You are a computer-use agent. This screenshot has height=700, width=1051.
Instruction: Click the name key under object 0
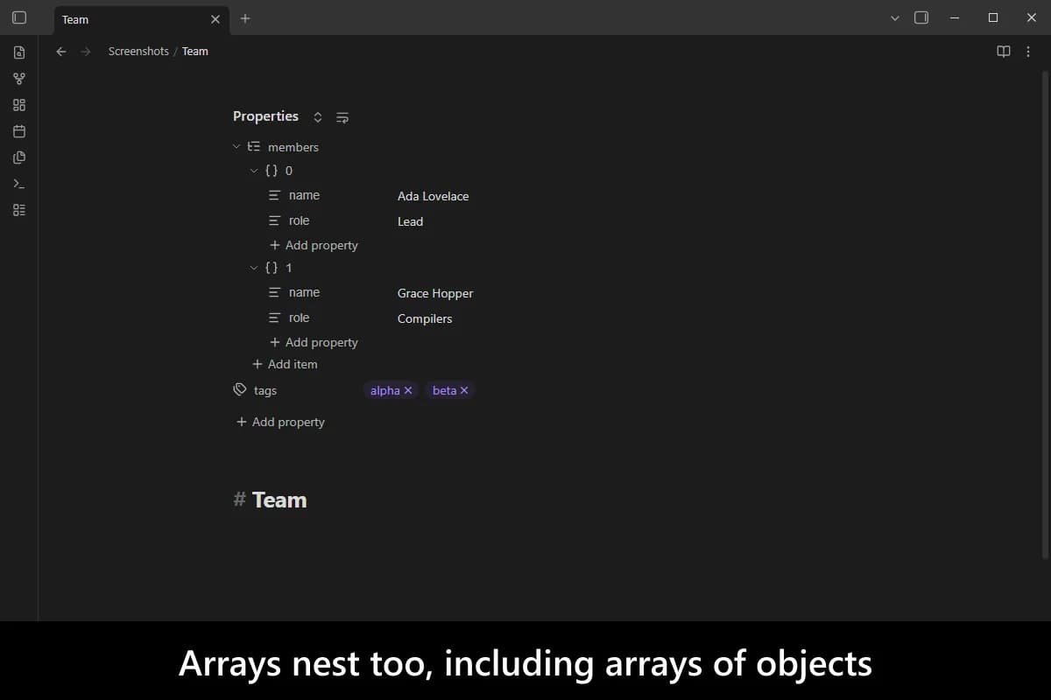pos(304,195)
